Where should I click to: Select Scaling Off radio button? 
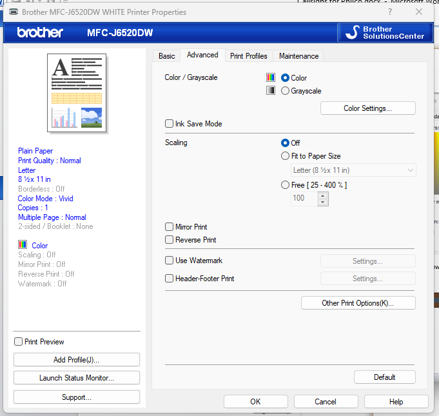click(285, 143)
